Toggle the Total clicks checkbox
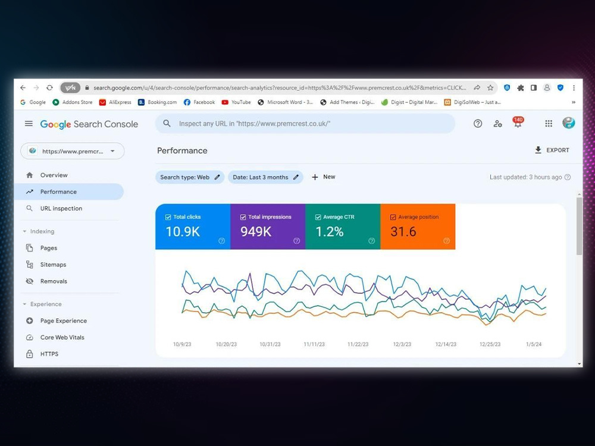The height and width of the screenshot is (446, 595). [x=168, y=217]
